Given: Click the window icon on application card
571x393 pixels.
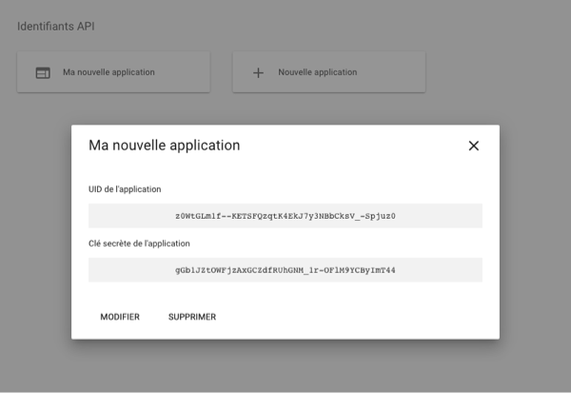Looking at the screenshot, I should [43, 72].
